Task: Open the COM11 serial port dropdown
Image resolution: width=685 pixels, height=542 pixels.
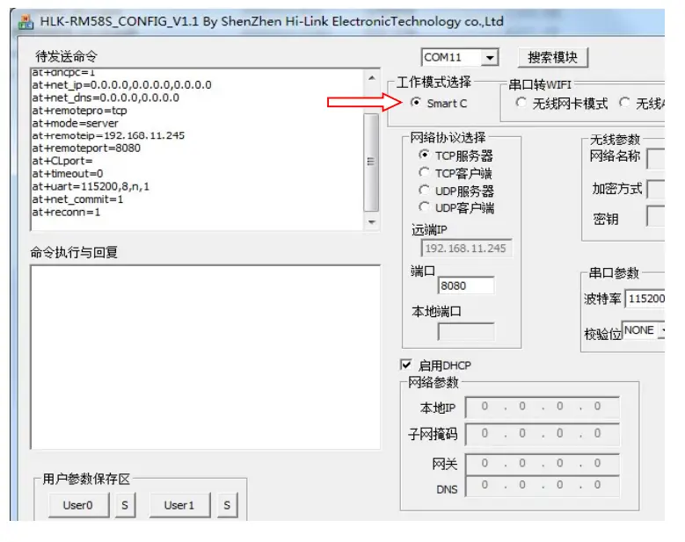Action: tap(490, 58)
